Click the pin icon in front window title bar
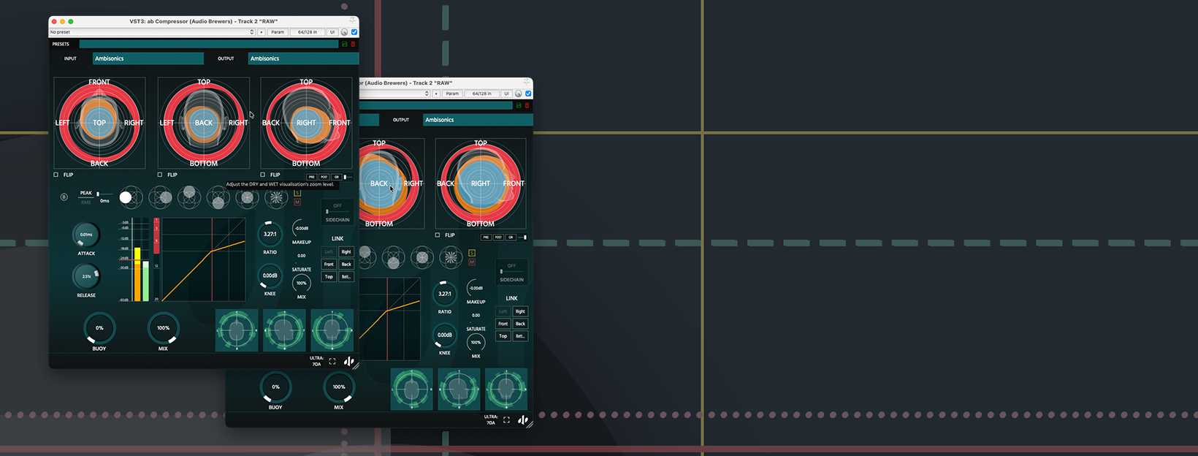The height and width of the screenshot is (456, 1198). click(x=352, y=21)
